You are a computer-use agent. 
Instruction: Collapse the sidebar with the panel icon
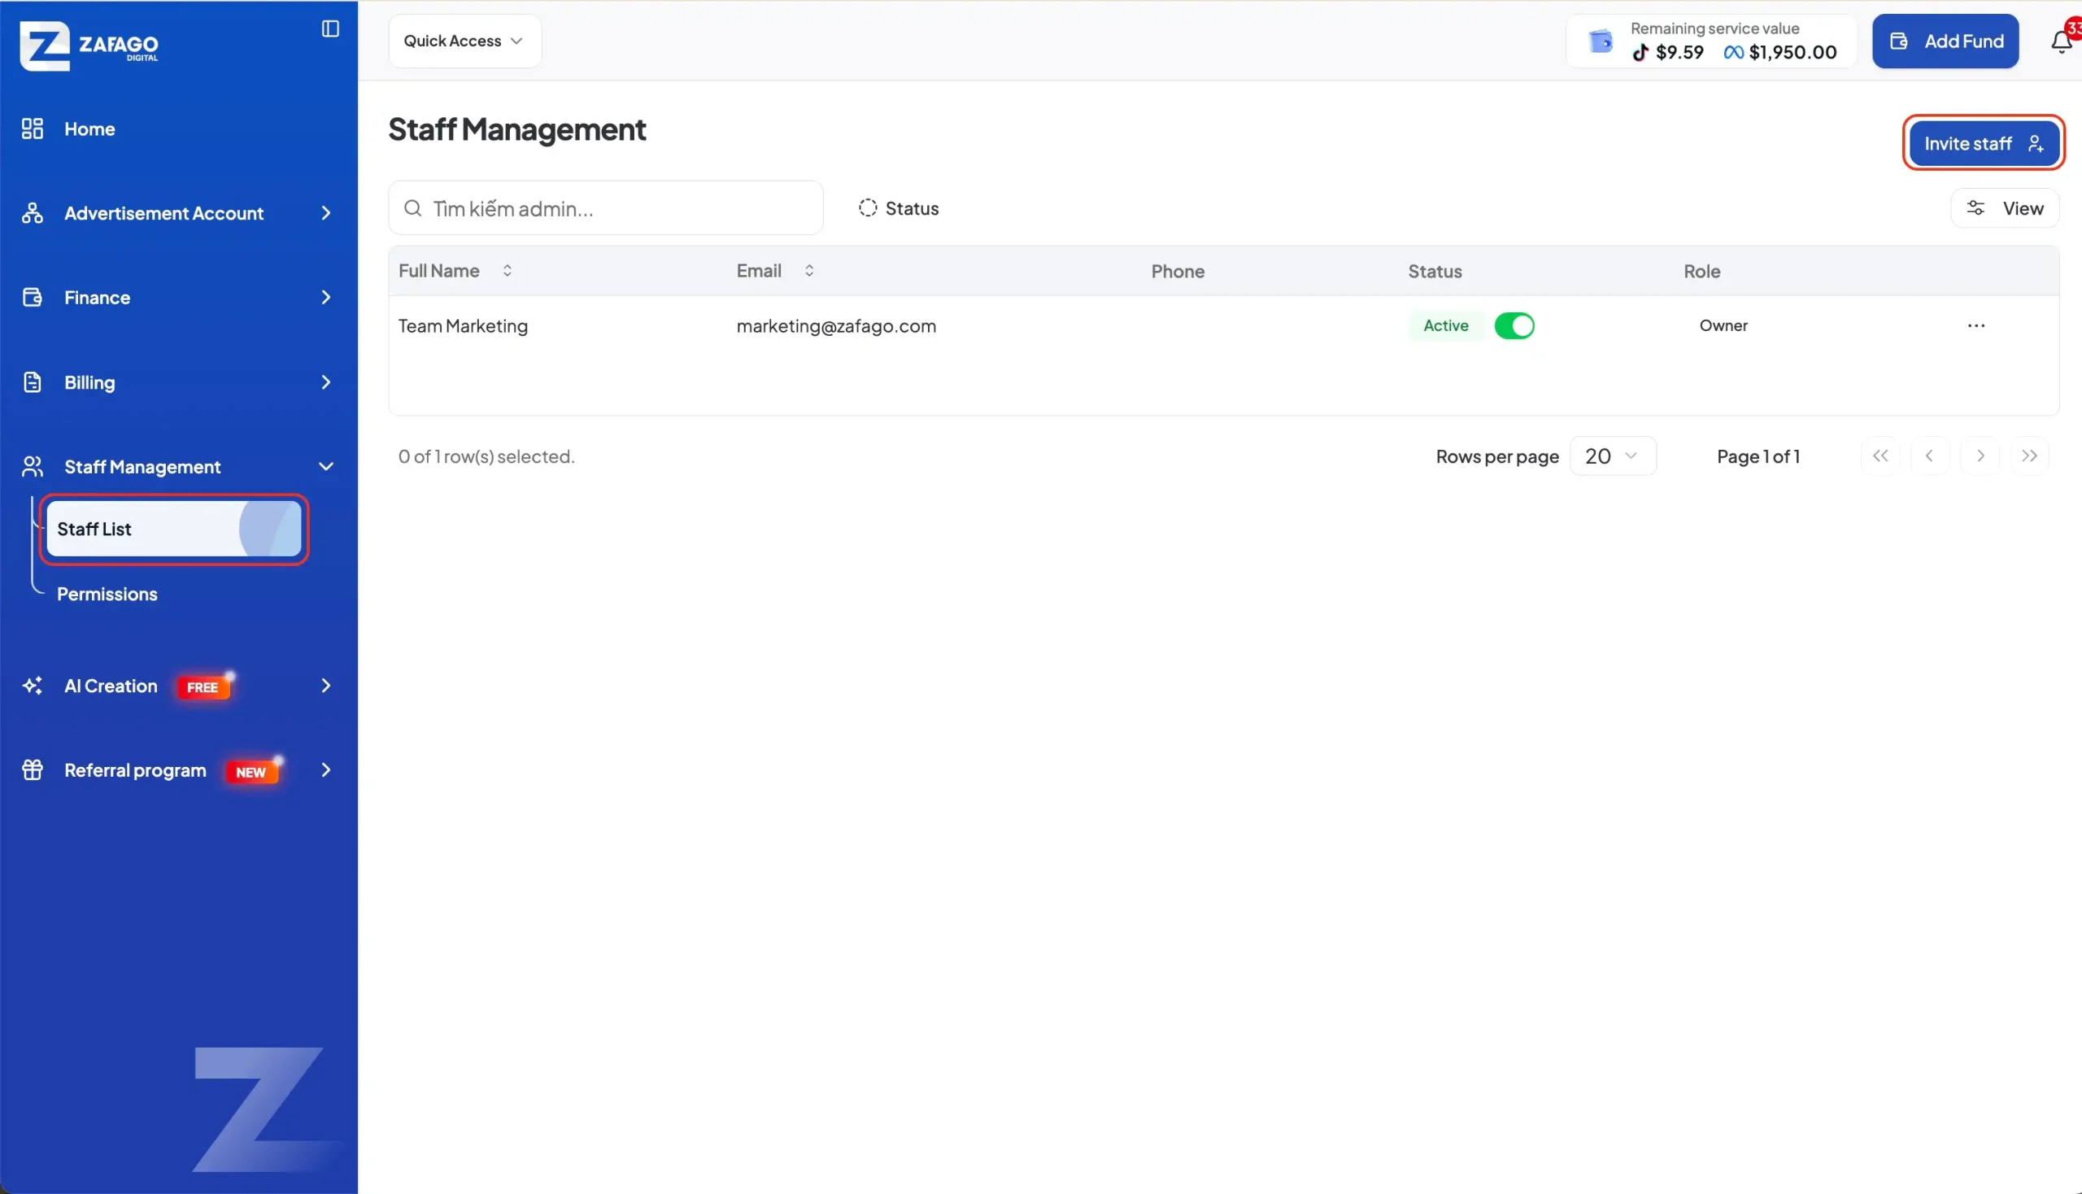[x=329, y=28]
